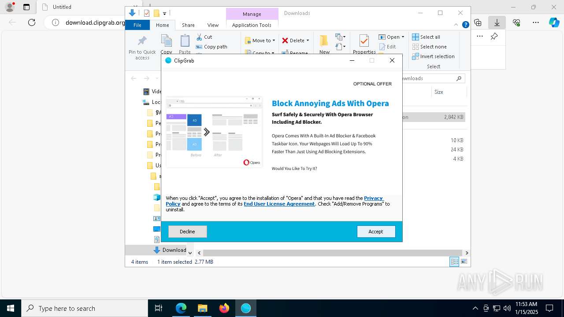564x317 pixels.
Task: Click the Quick Access new folder icon
Action: tap(156, 13)
